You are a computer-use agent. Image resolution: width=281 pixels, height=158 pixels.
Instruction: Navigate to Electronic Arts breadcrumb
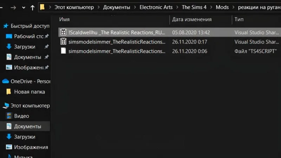coord(156,7)
